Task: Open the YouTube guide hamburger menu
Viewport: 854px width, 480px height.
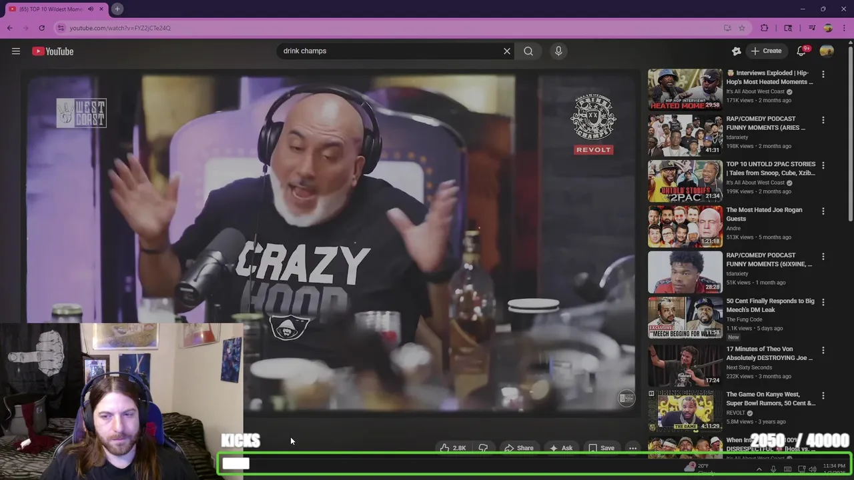Action: click(x=16, y=51)
